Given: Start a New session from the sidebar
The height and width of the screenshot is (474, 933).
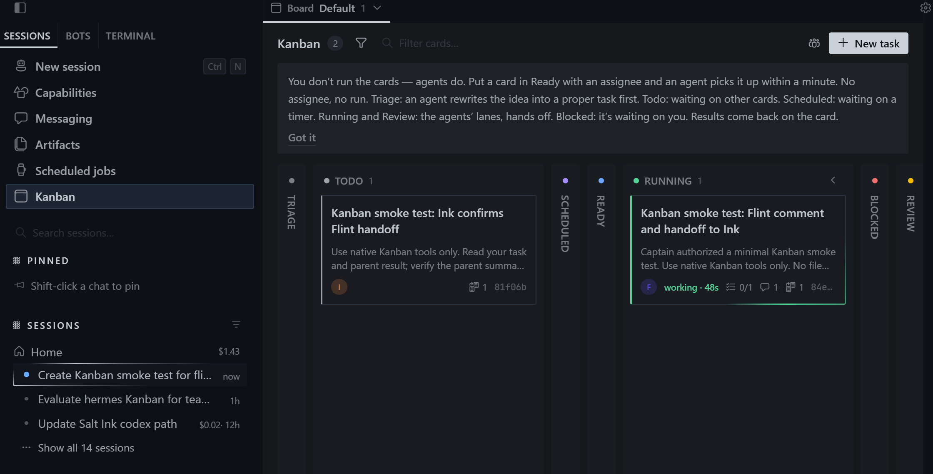Looking at the screenshot, I should click(x=130, y=67).
